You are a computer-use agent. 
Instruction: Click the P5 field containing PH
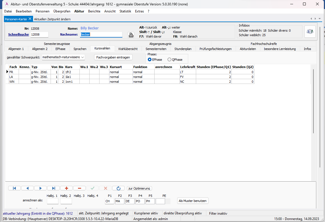(x=150, y=201)
